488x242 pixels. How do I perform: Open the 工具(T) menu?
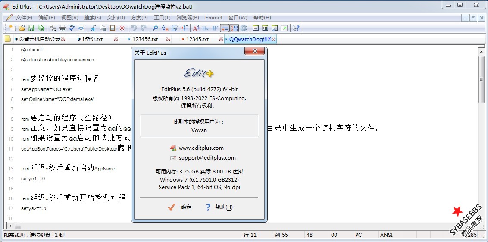tap(162, 18)
